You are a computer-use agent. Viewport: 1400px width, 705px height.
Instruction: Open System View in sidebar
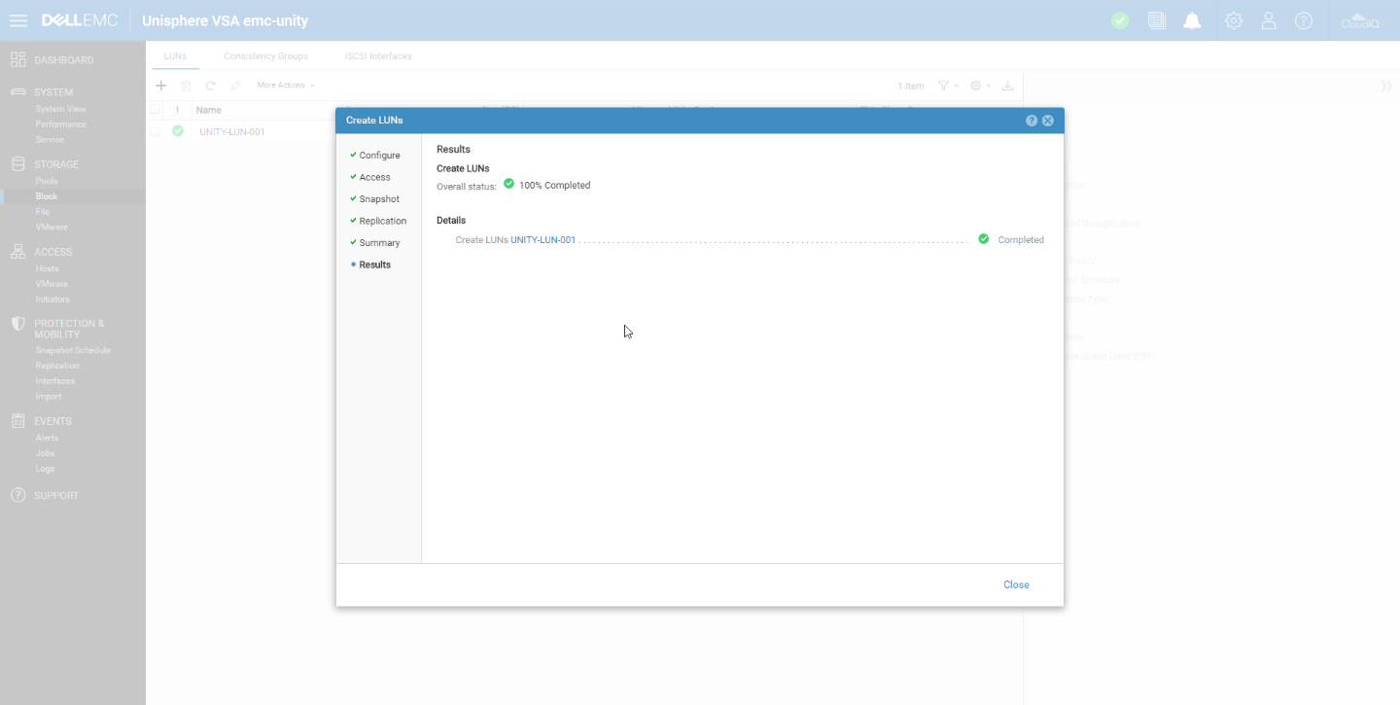(x=60, y=109)
